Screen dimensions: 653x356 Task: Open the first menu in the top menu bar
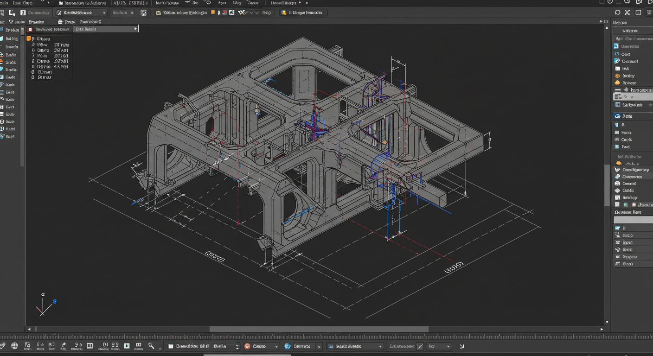[x=4, y=3]
